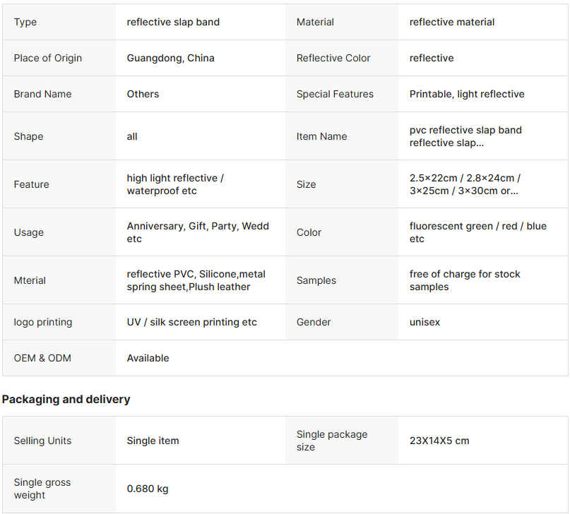The height and width of the screenshot is (514, 570).
Task: Click the truncated 'pvc reflective slap band' item name
Action: coord(465,136)
